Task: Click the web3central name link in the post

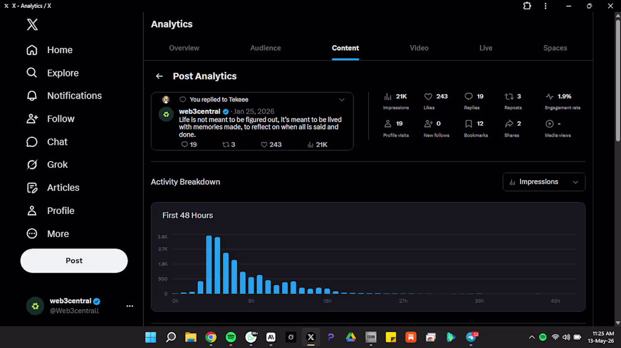Action: 200,111
